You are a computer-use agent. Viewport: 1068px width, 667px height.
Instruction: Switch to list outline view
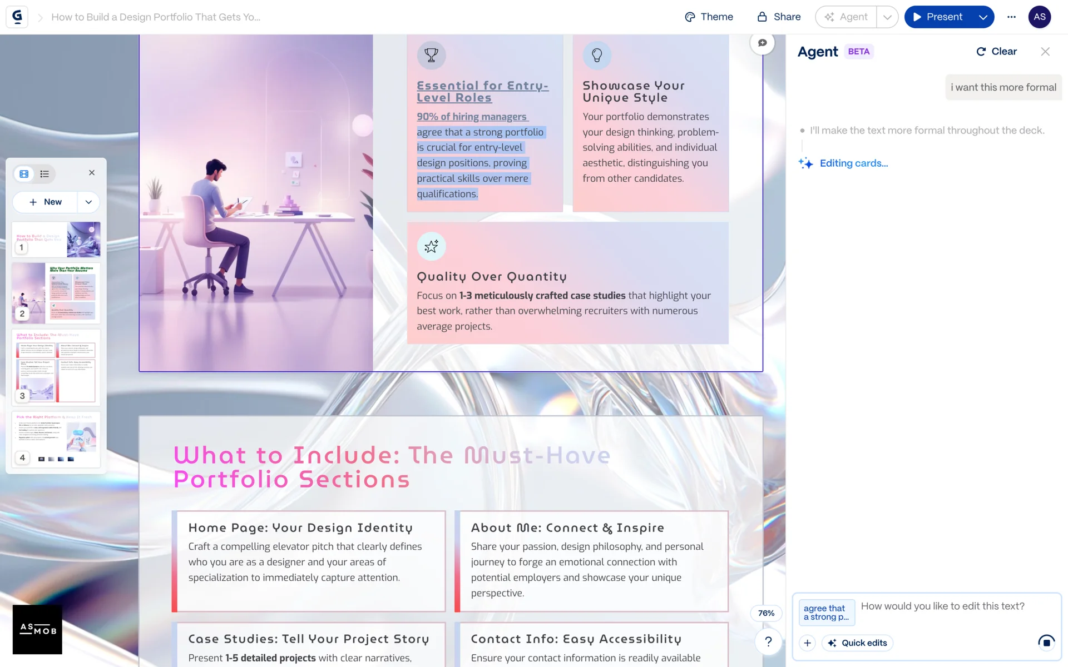click(44, 174)
